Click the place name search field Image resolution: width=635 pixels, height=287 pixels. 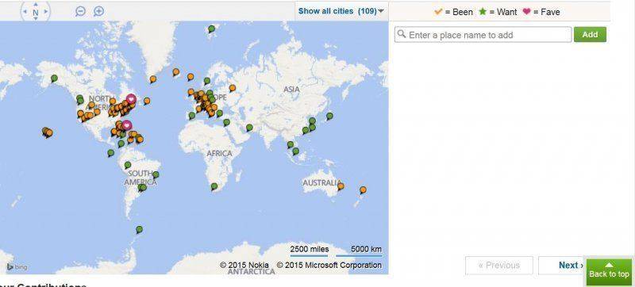coord(483,35)
